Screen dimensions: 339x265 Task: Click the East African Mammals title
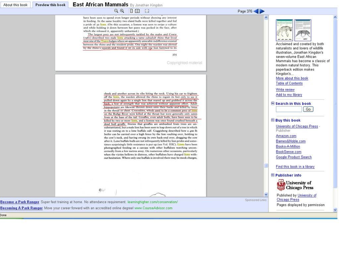coord(100,5)
